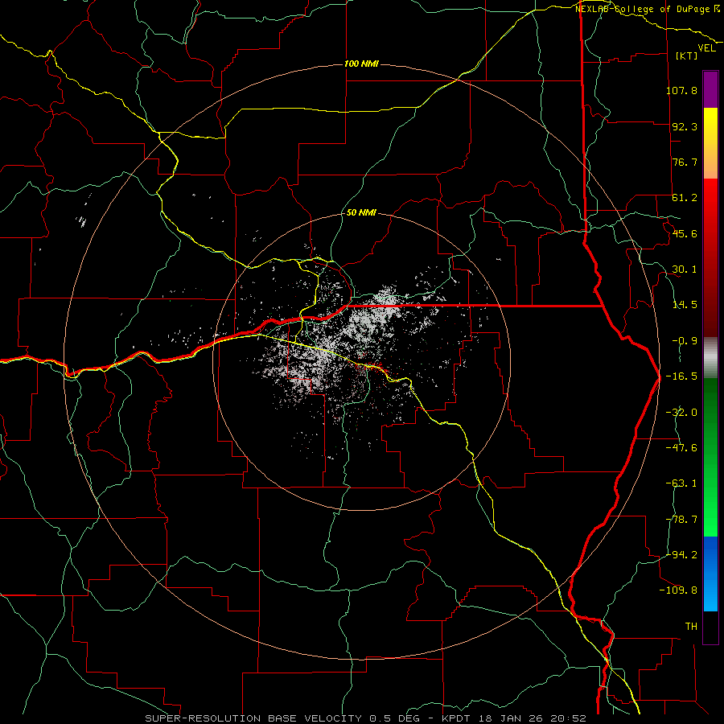Click the 92.3 value on velocity scale
The height and width of the screenshot is (724, 724).
(685, 126)
